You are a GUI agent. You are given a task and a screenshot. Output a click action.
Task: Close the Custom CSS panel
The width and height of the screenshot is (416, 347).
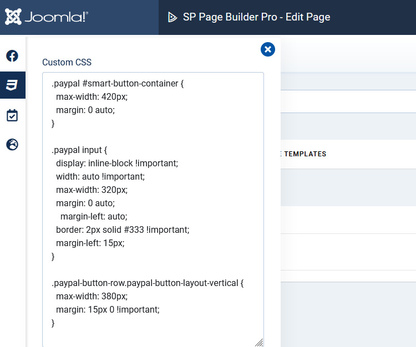(268, 49)
